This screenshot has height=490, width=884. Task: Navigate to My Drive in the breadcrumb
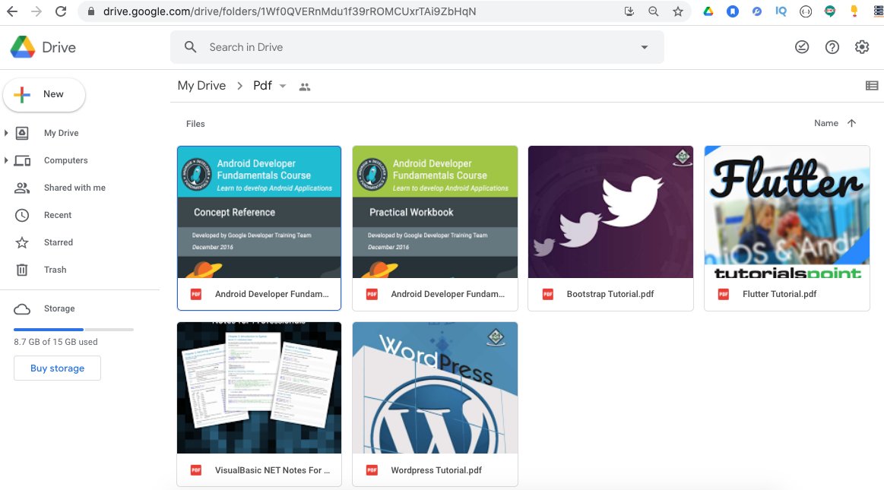[x=201, y=86]
